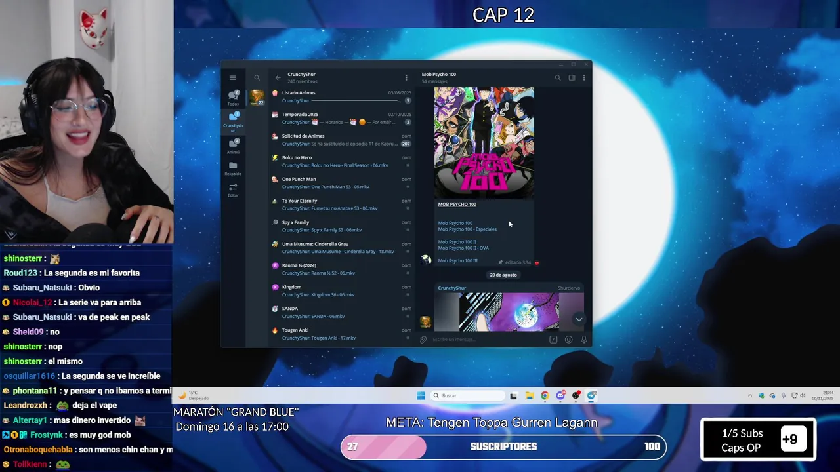Open the emoji picker smiley icon

pos(568,340)
